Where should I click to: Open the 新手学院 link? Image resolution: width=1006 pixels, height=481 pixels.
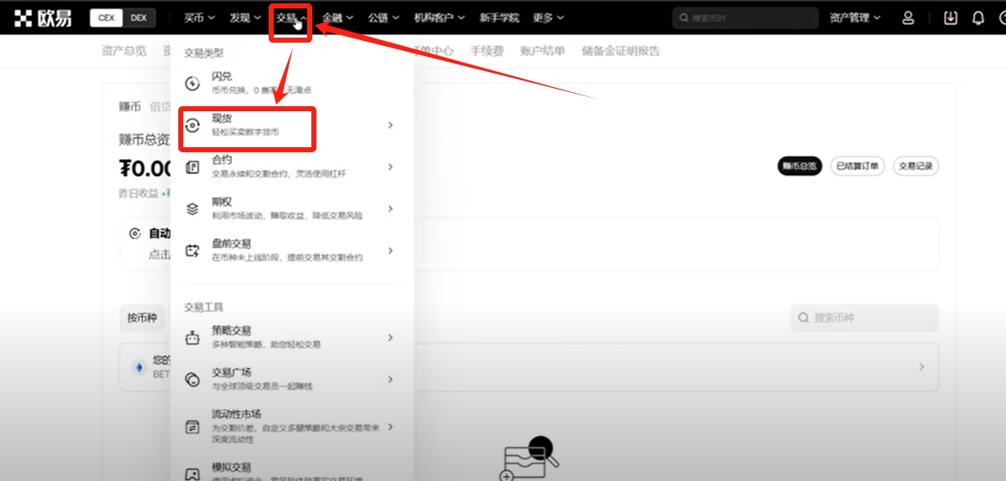tap(499, 18)
